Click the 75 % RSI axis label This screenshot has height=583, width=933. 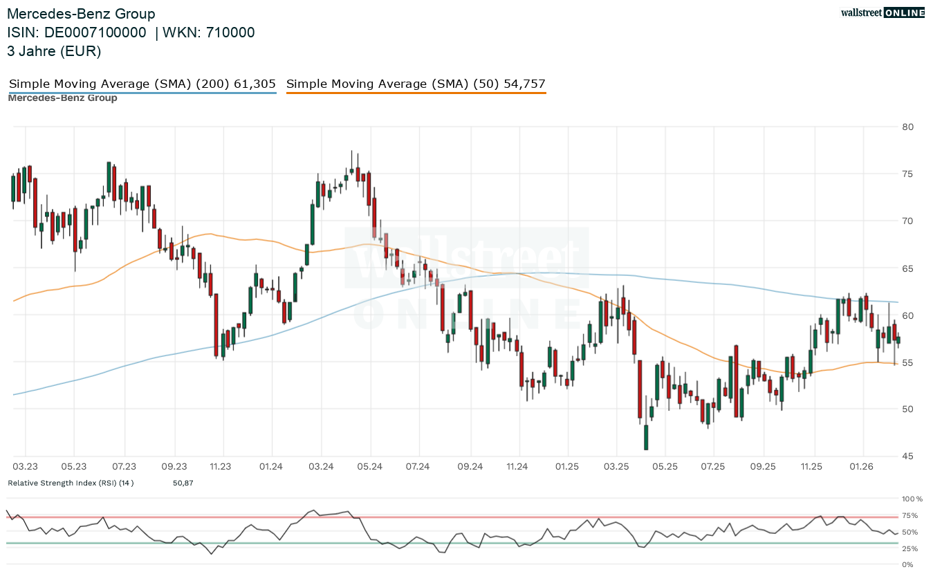tap(909, 516)
